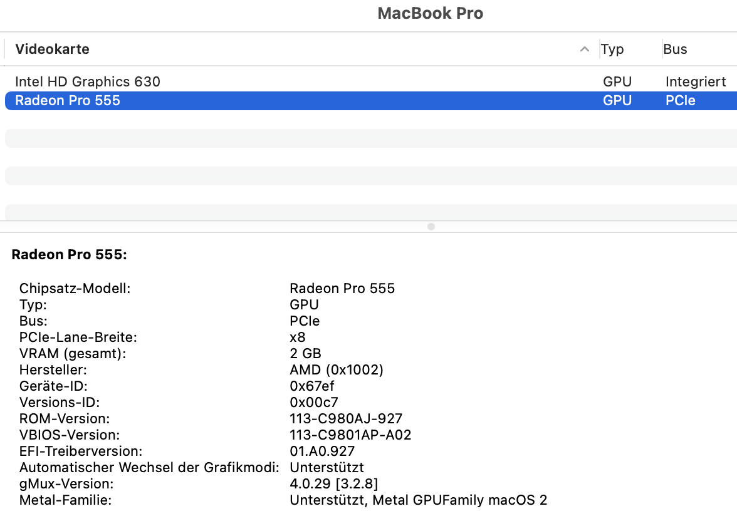The width and height of the screenshot is (737, 526).
Task: Click the 0x67ef device ID value
Action: click(x=312, y=386)
